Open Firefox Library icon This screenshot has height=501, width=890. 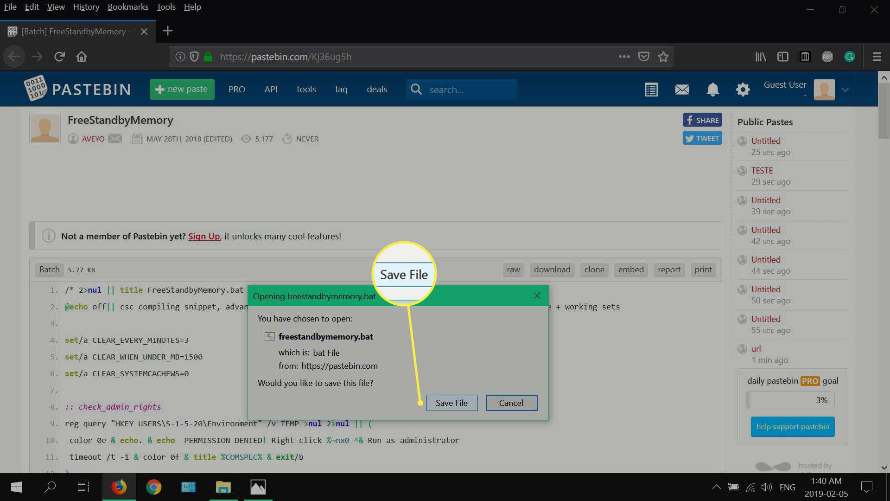tap(761, 57)
